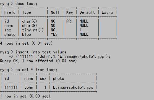
Task: Select the 'Key' column header
Action: pyautogui.click(x=70, y=12)
